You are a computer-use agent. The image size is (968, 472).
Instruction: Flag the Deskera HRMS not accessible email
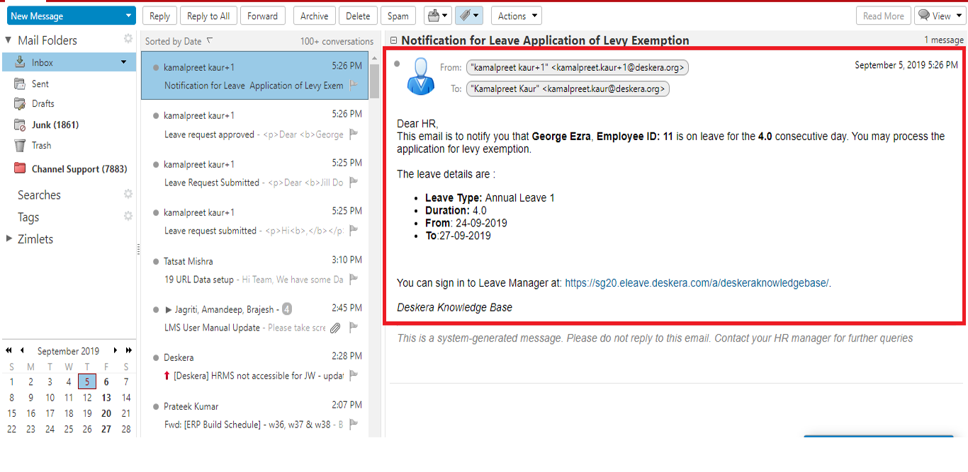(x=354, y=376)
